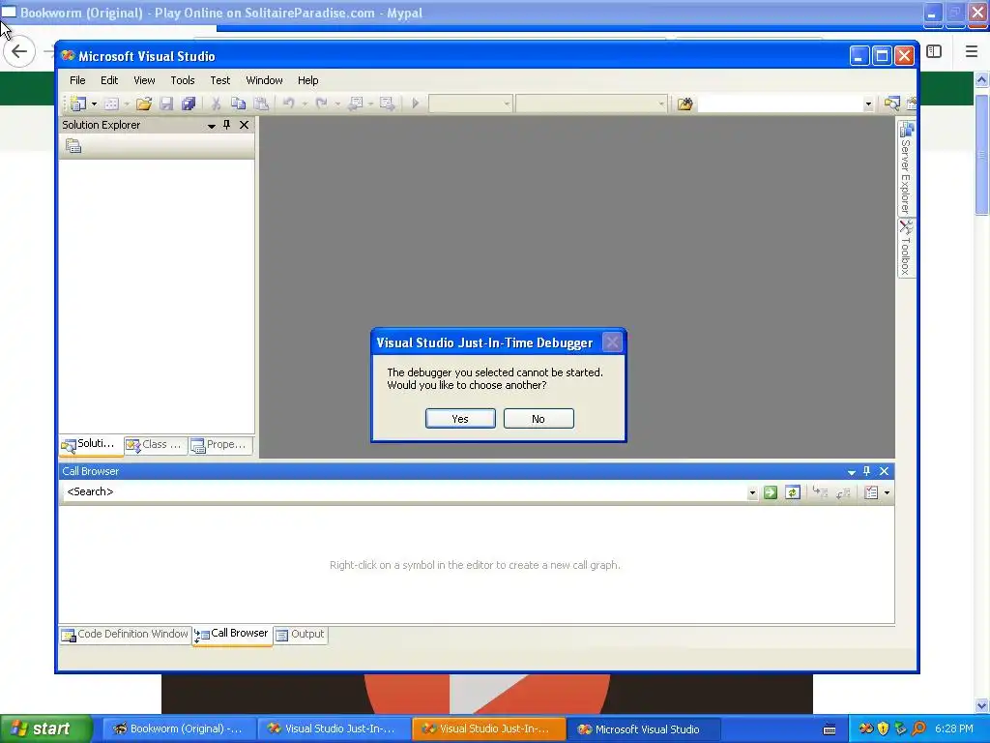The height and width of the screenshot is (743, 990).
Task: Click the Start Debugging play icon
Action: [415, 104]
